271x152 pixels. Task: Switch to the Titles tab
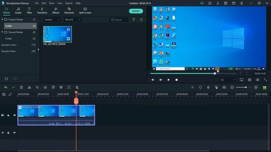click(x=29, y=11)
